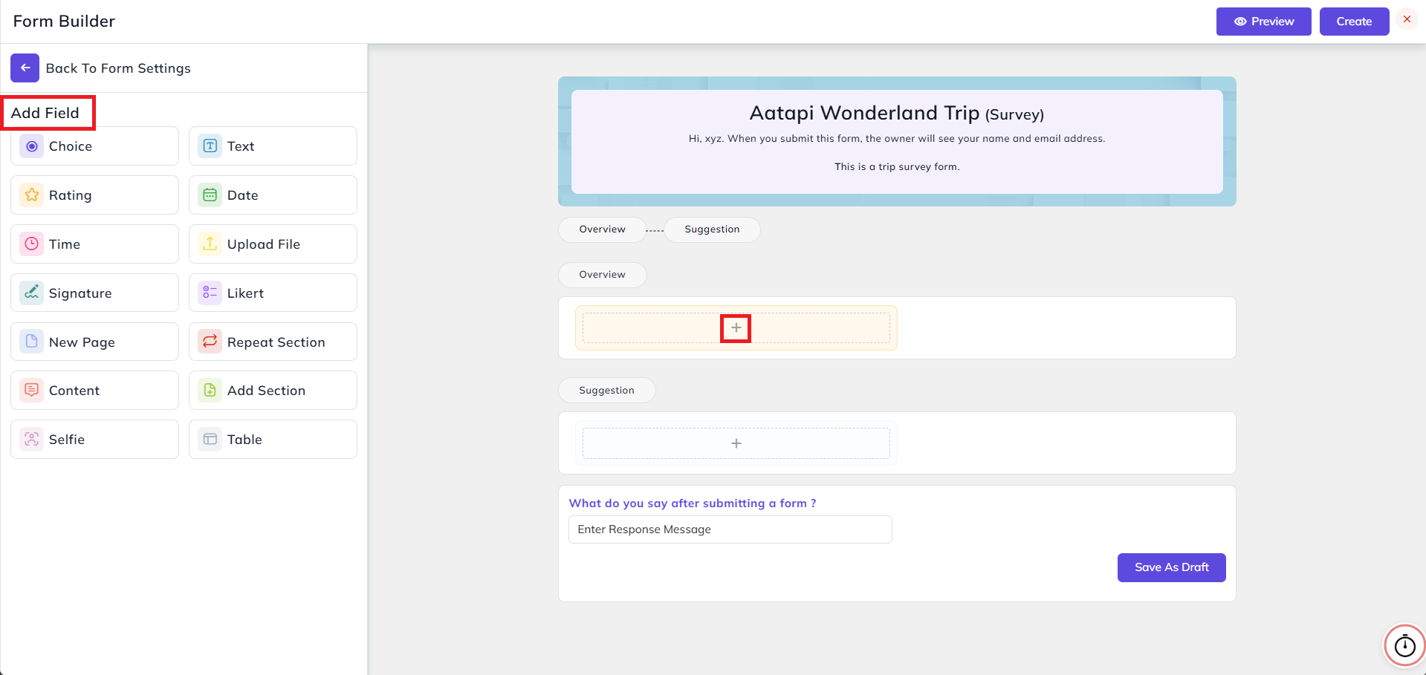The height and width of the screenshot is (675, 1426).
Task: Add a Likert field
Action: pyautogui.click(x=273, y=293)
